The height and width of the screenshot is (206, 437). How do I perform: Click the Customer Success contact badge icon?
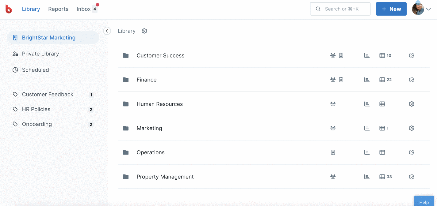tap(341, 55)
